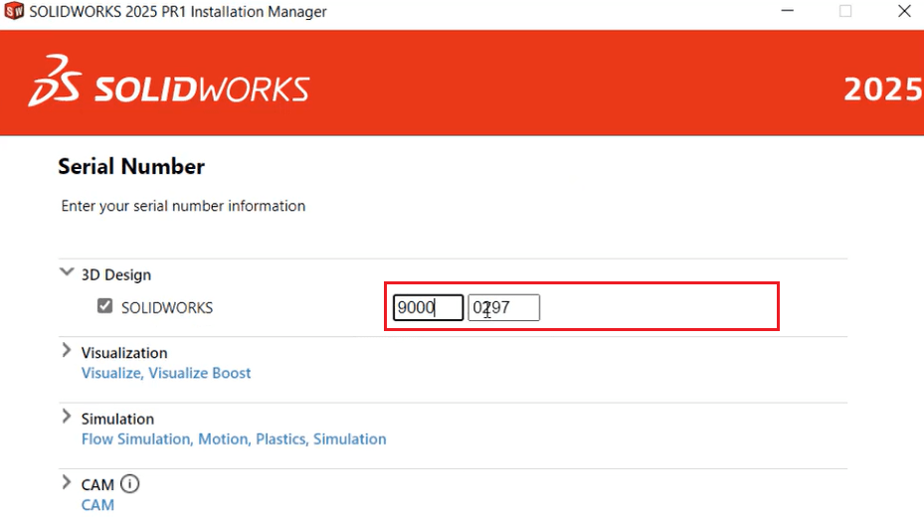Image resolution: width=924 pixels, height=517 pixels.
Task: Focus the first serial field containing 9000
Action: coord(428,308)
